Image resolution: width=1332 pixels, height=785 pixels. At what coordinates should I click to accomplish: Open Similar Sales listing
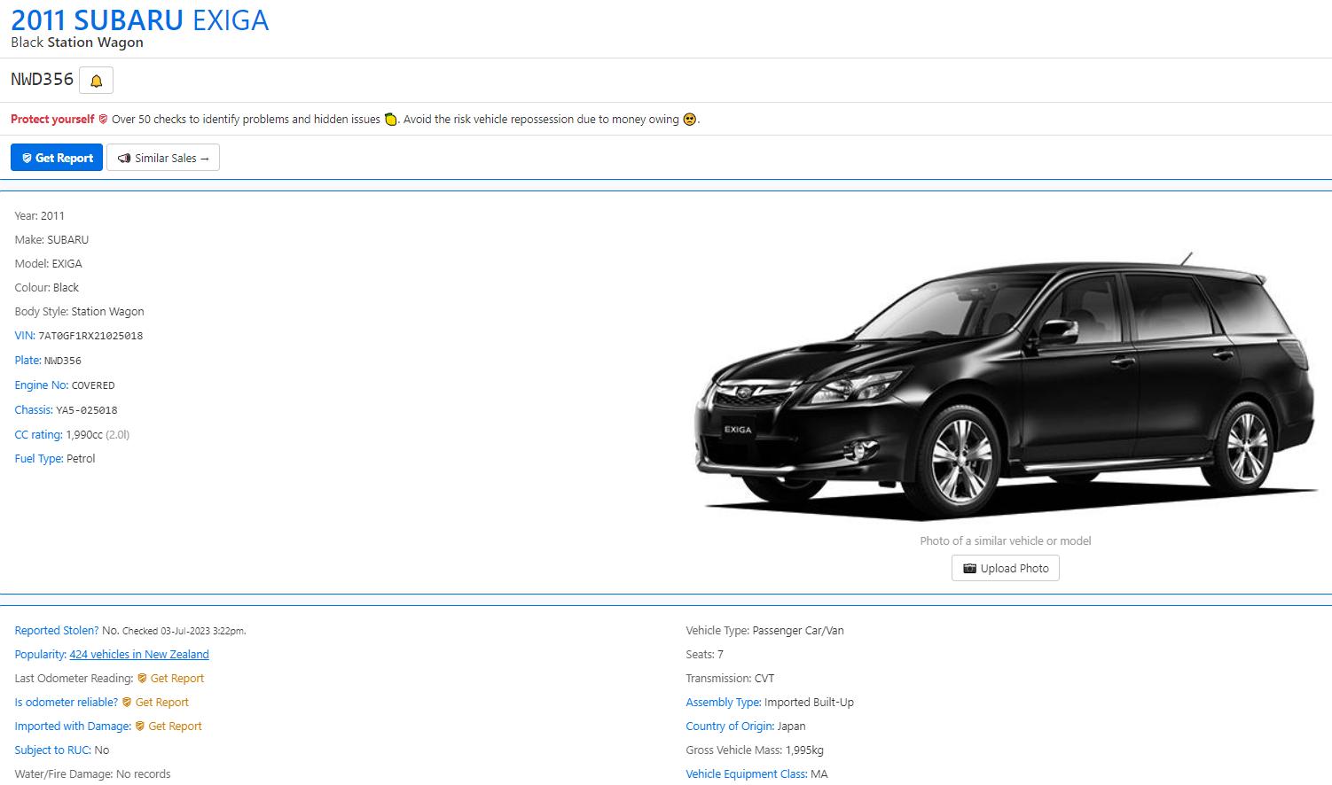coord(163,158)
